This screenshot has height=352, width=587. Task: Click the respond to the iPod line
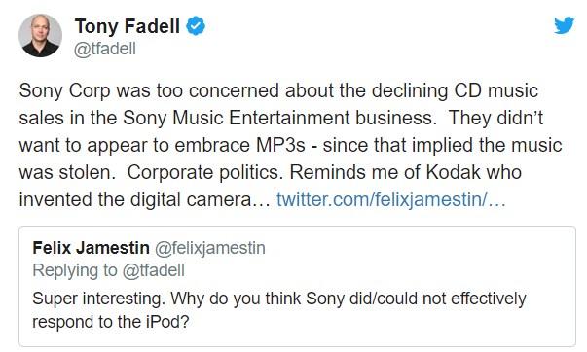click(111, 322)
